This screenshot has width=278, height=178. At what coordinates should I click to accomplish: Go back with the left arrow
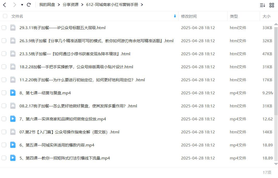tap(5, 5)
